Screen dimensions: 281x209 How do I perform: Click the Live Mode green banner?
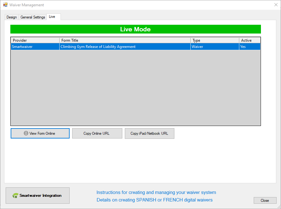tap(135, 29)
